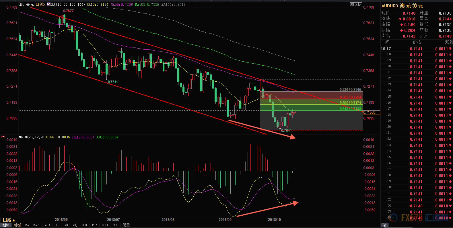Select the :34 tick row priced 0.7140

pos(417,206)
